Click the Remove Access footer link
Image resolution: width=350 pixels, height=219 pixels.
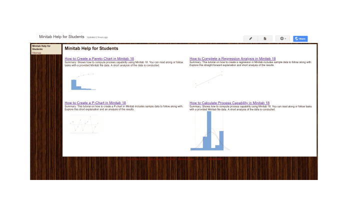pos(185,159)
